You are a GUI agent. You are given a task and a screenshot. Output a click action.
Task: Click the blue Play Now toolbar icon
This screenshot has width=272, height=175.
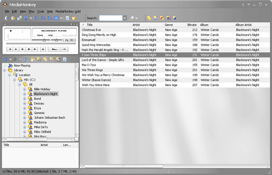point(36,18)
